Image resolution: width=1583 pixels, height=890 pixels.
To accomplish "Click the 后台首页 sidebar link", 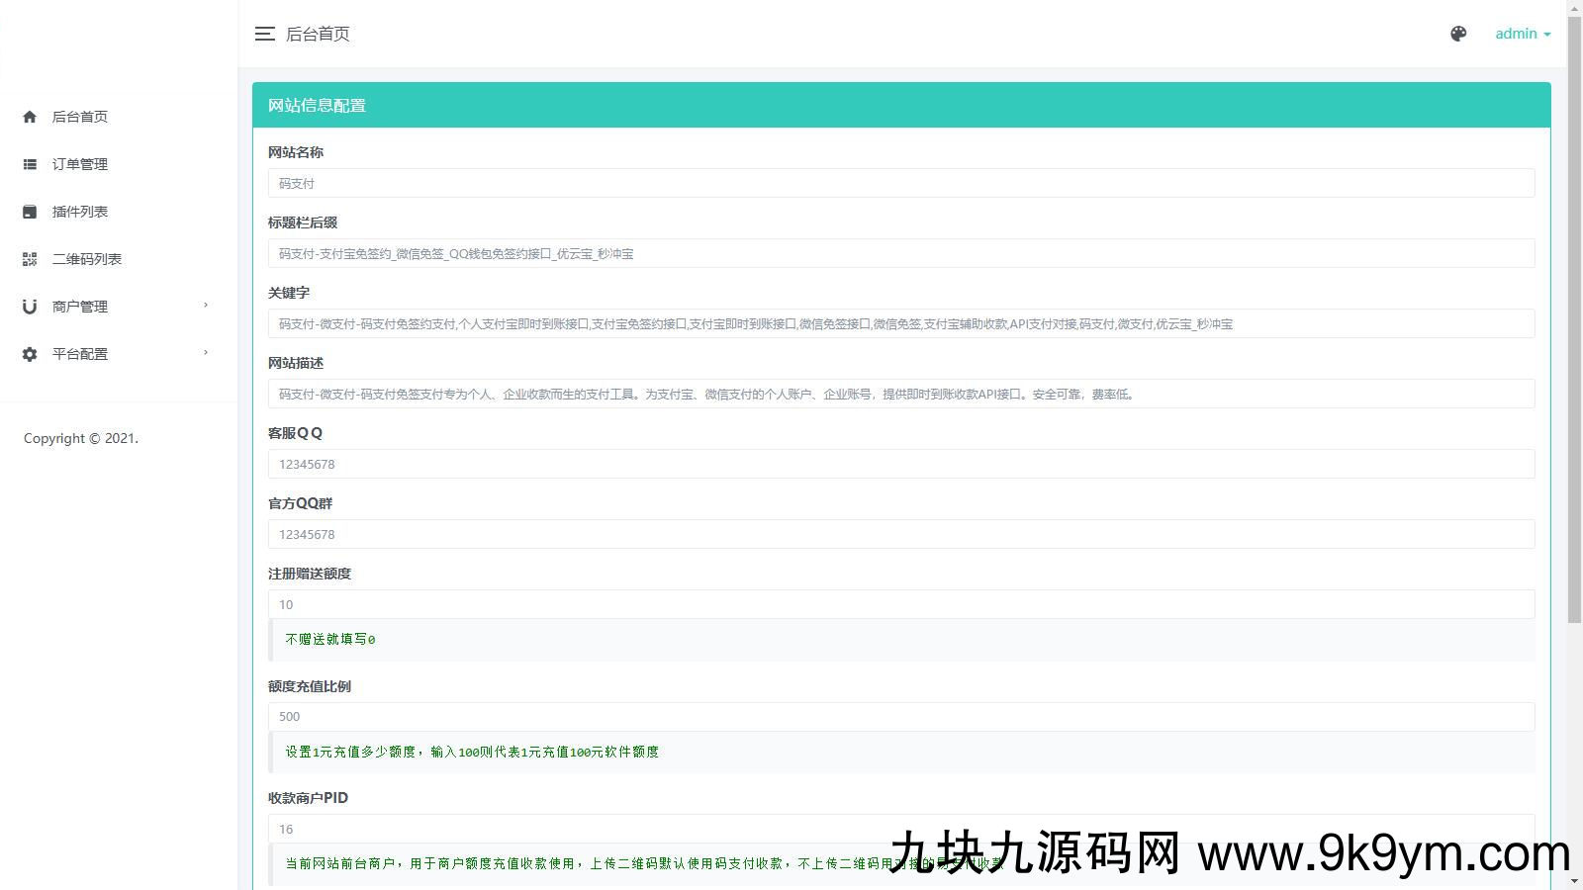I will tap(80, 117).
